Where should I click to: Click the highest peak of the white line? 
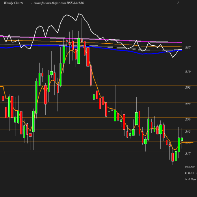[x=79, y=14]
